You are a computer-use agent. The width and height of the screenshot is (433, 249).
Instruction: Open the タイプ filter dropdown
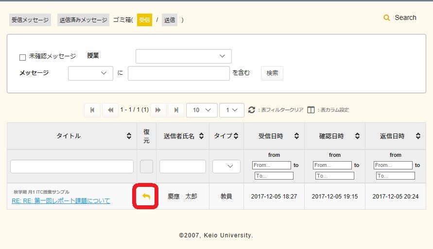226,166
